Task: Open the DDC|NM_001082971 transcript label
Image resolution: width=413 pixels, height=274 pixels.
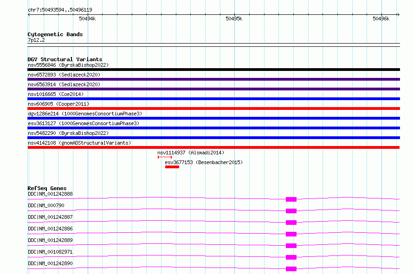Action: tap(50, 252)
